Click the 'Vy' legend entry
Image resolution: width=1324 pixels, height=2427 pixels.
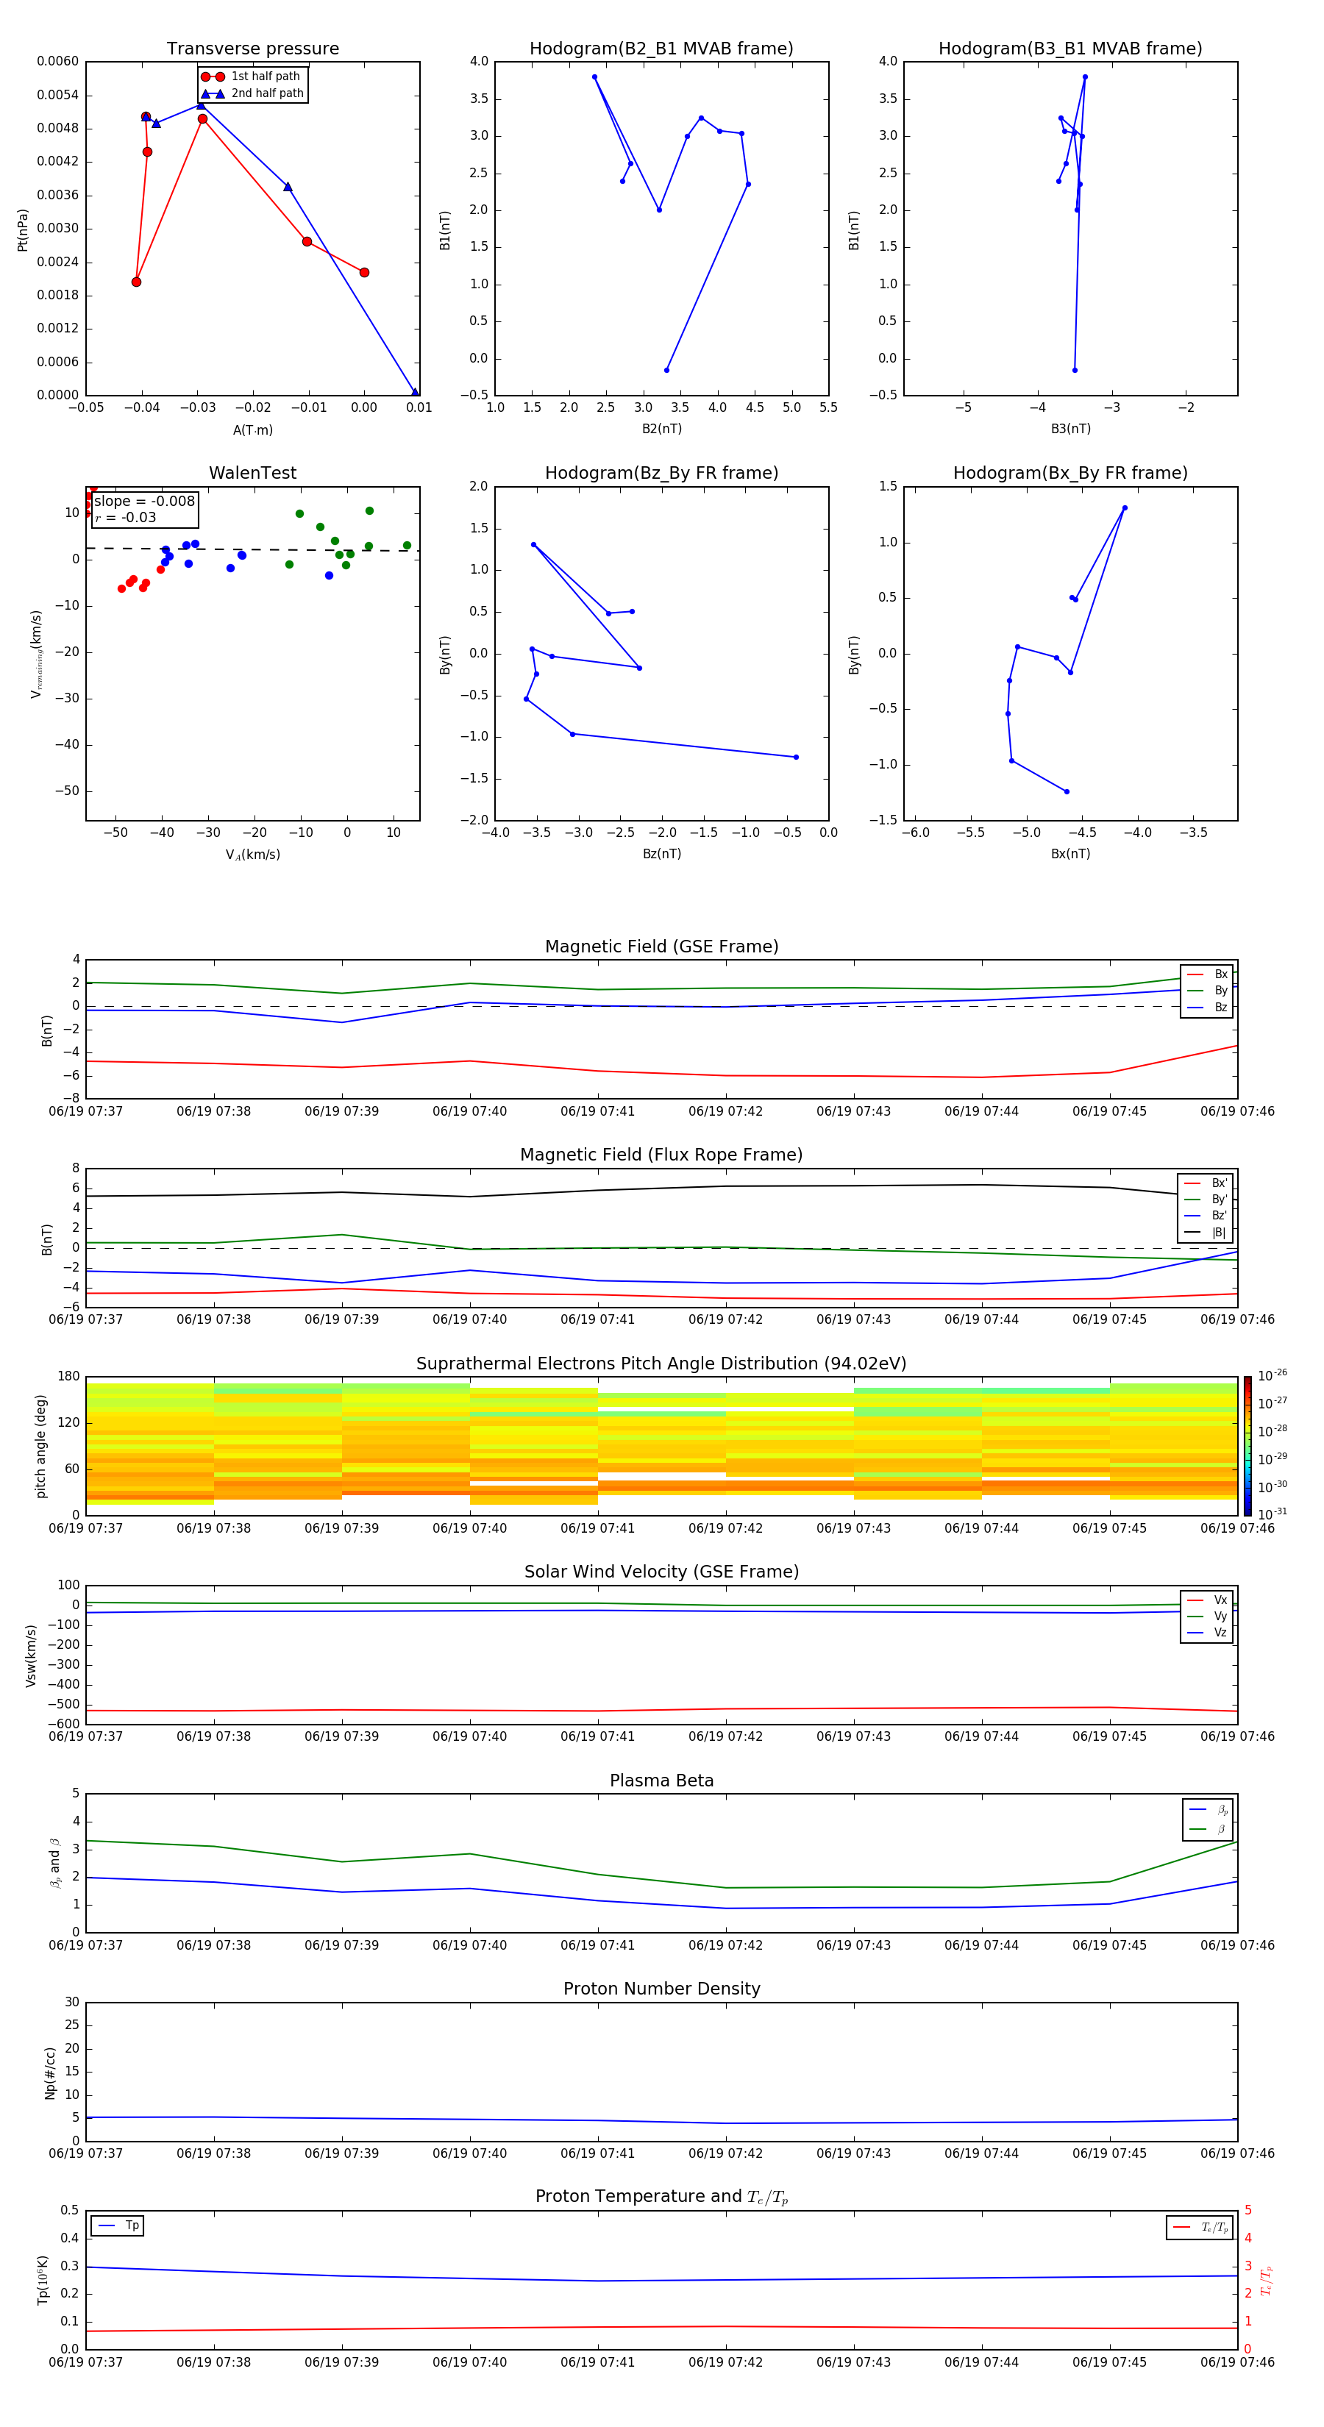pos(1207,1616)
